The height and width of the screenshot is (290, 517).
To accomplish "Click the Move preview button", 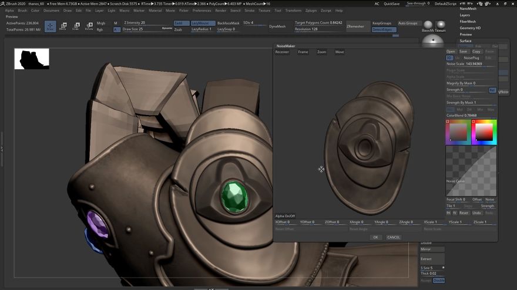I will click(x=340, y=52).
